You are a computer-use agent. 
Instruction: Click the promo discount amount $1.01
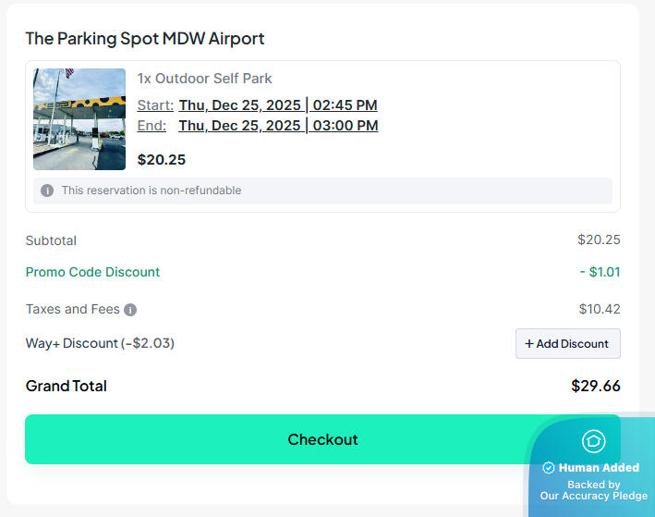tap(600, 272)
